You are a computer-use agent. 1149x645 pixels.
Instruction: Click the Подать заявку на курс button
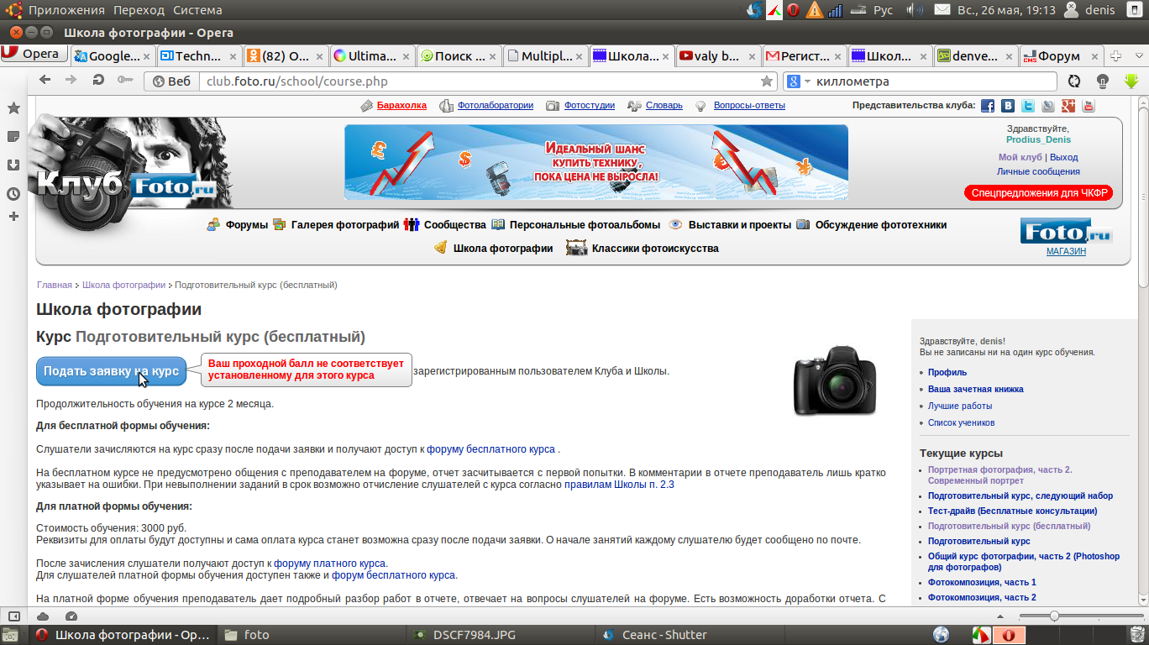[x=111, y=371]
